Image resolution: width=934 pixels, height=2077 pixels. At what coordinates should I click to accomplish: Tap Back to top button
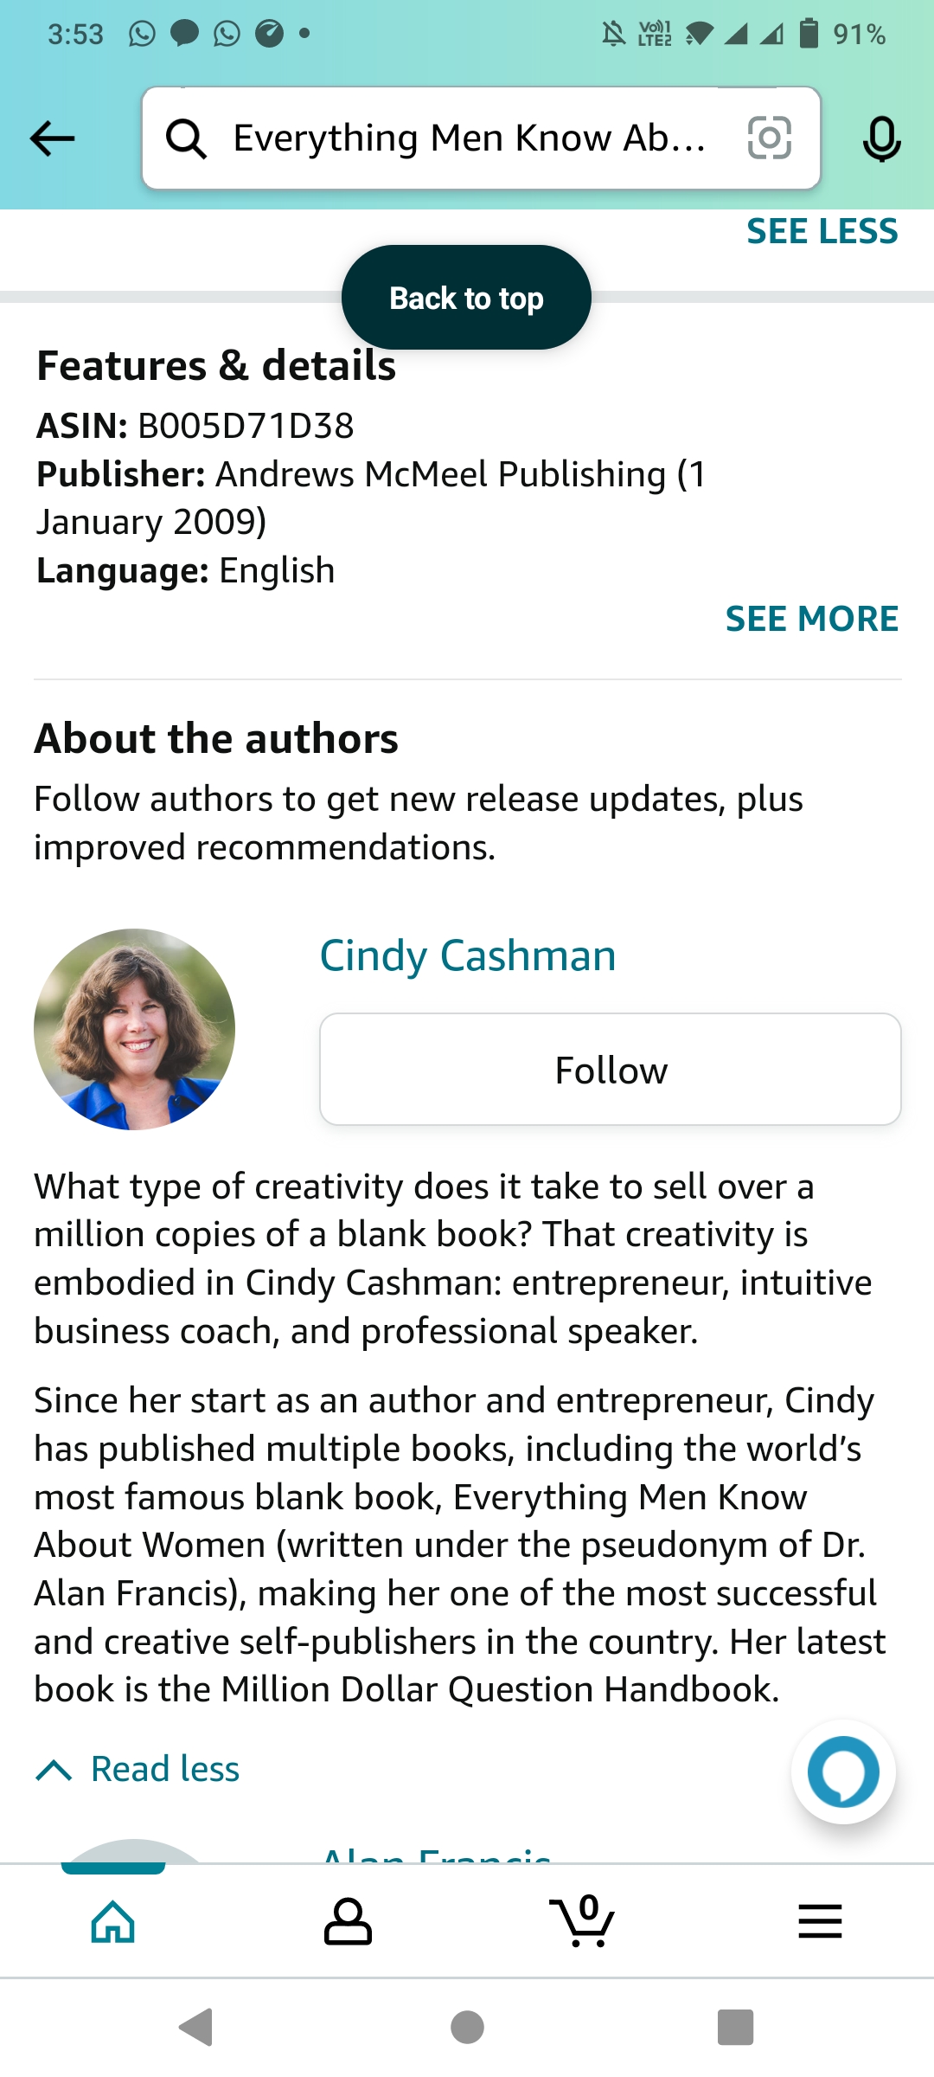pos(466,298)
